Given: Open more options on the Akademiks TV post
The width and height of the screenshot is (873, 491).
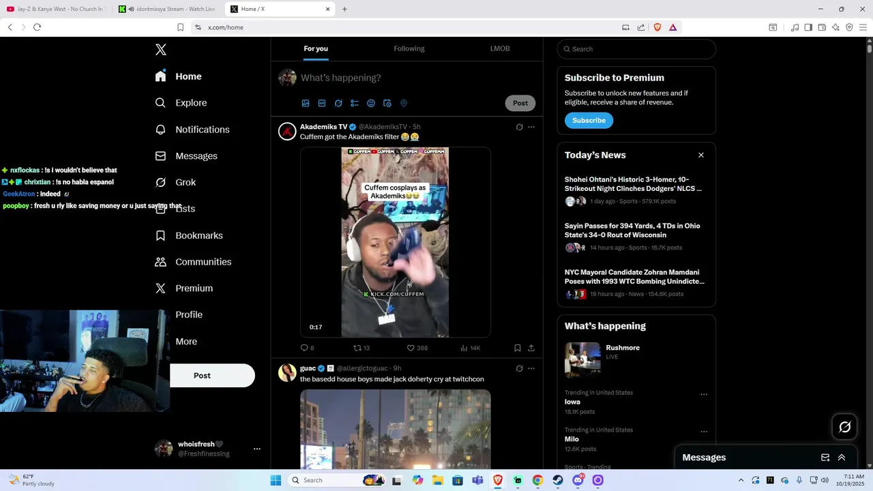Looking at the screenshot, I should point(531,127).
